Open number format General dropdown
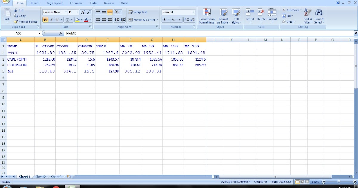This screenshot has height=188, width=358. pos(193,12)
